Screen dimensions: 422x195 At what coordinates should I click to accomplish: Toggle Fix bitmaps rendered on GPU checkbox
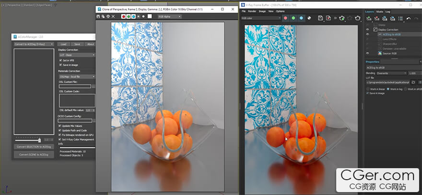coord(60,135)
